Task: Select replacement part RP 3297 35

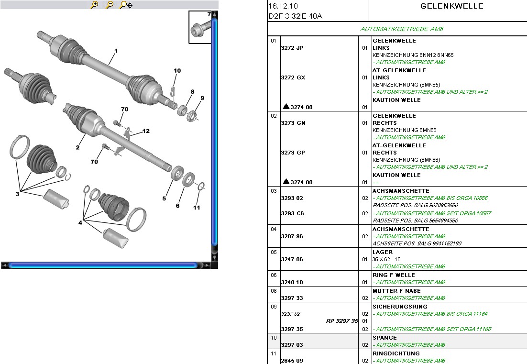Action: 342,321
